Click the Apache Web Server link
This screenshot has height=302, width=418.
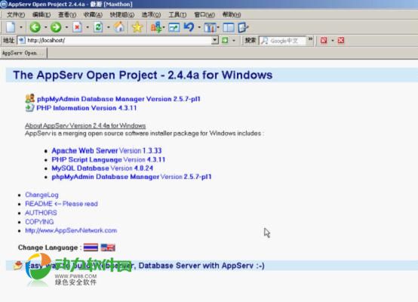click(x=85, y=150)
